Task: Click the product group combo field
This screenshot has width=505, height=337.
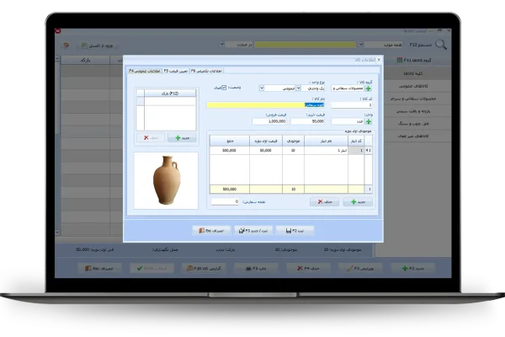Action: click(x=348, y=88)
